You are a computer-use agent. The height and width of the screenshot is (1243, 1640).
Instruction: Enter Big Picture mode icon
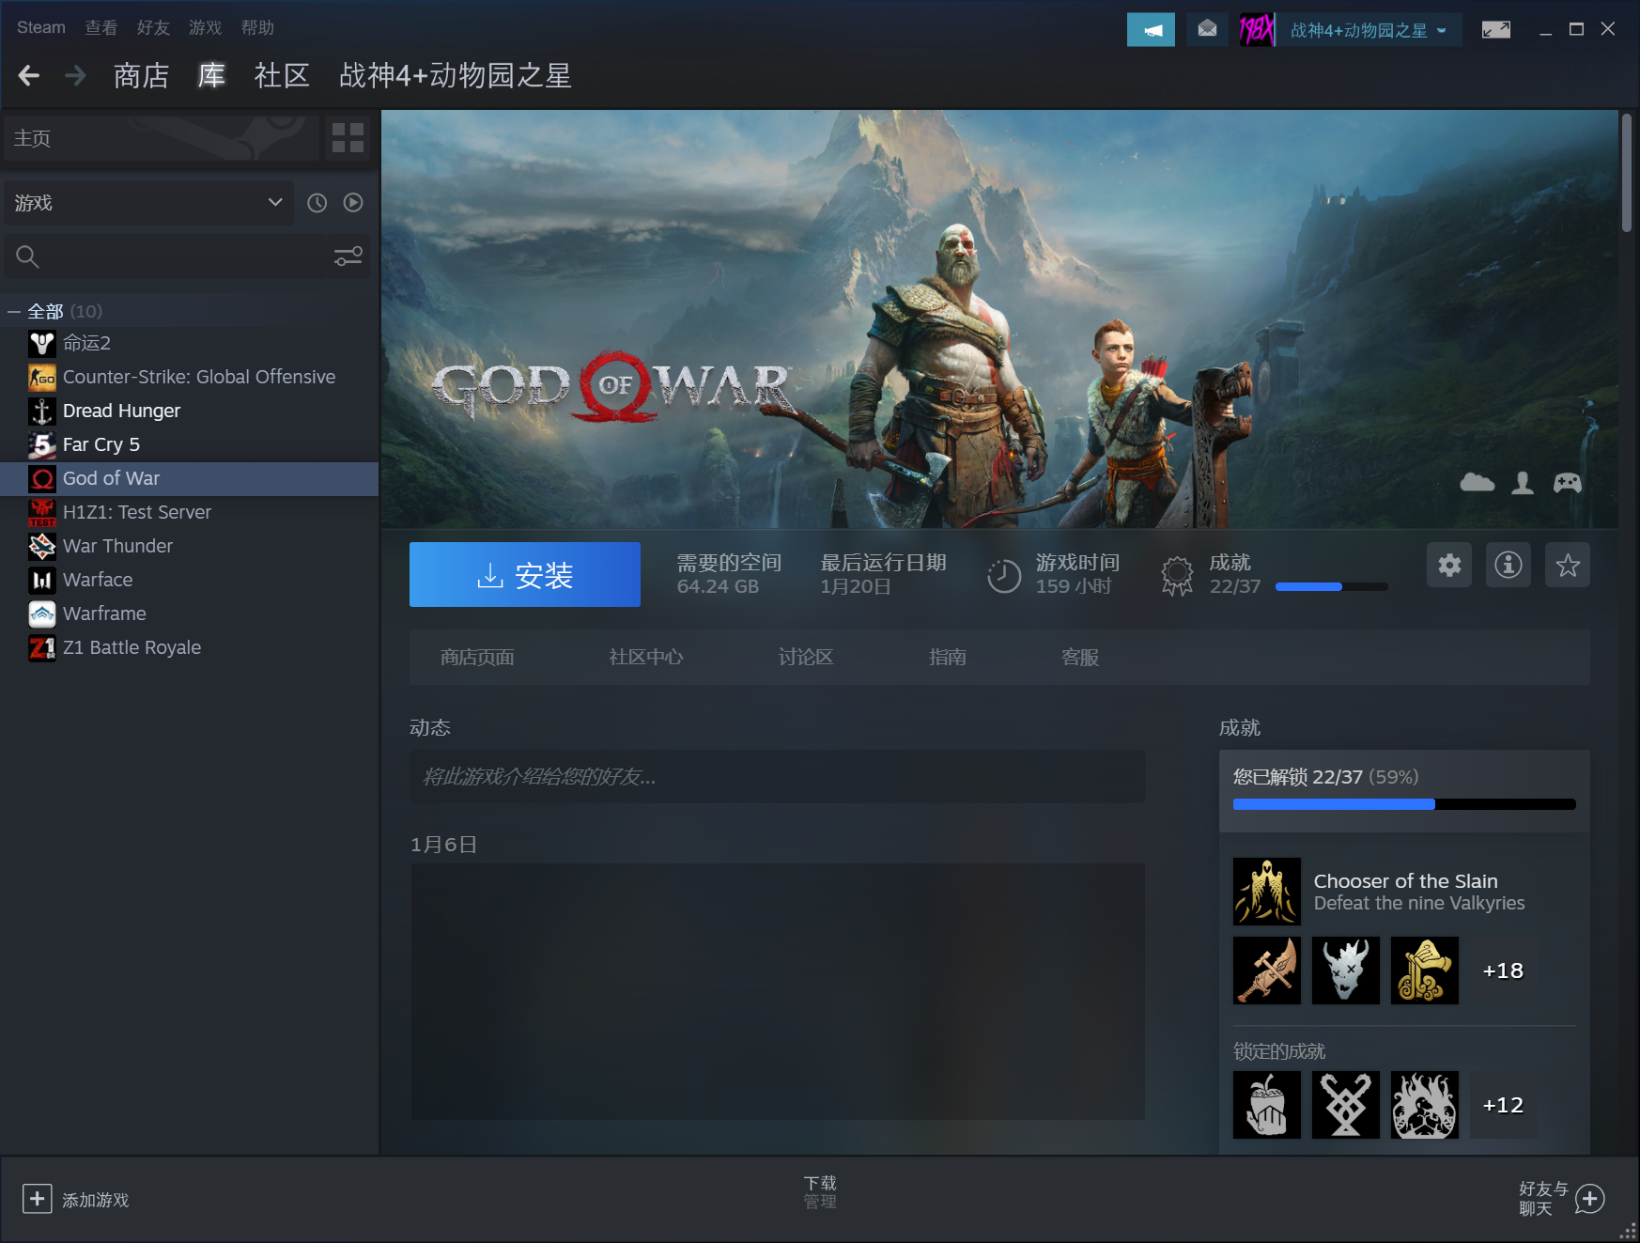pyautogui.click(x=1495, y=30)
